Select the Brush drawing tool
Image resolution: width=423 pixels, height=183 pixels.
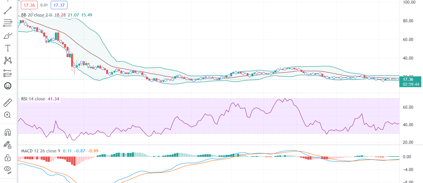[x=8, y=36]
